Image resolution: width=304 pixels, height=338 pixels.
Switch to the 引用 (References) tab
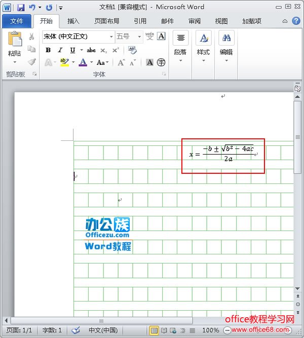pos(140,21)
